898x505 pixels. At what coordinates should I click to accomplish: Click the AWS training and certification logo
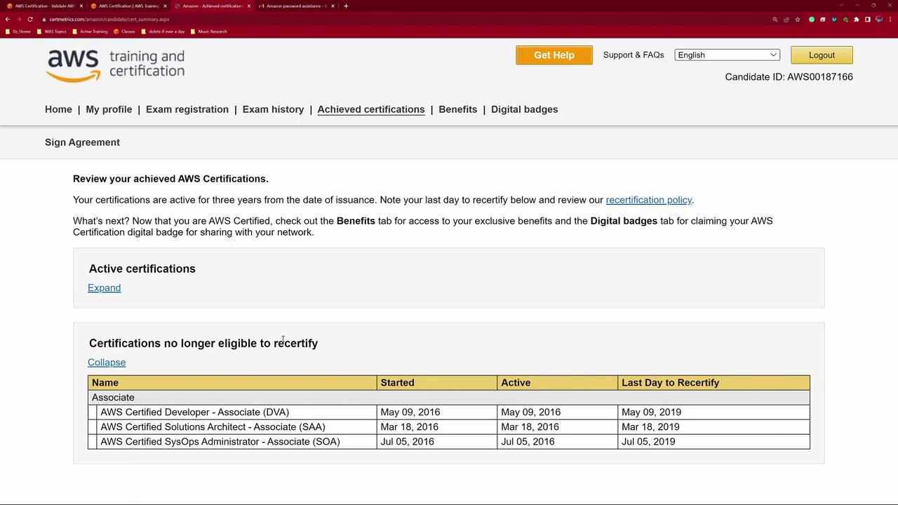(x=116, y=66)
